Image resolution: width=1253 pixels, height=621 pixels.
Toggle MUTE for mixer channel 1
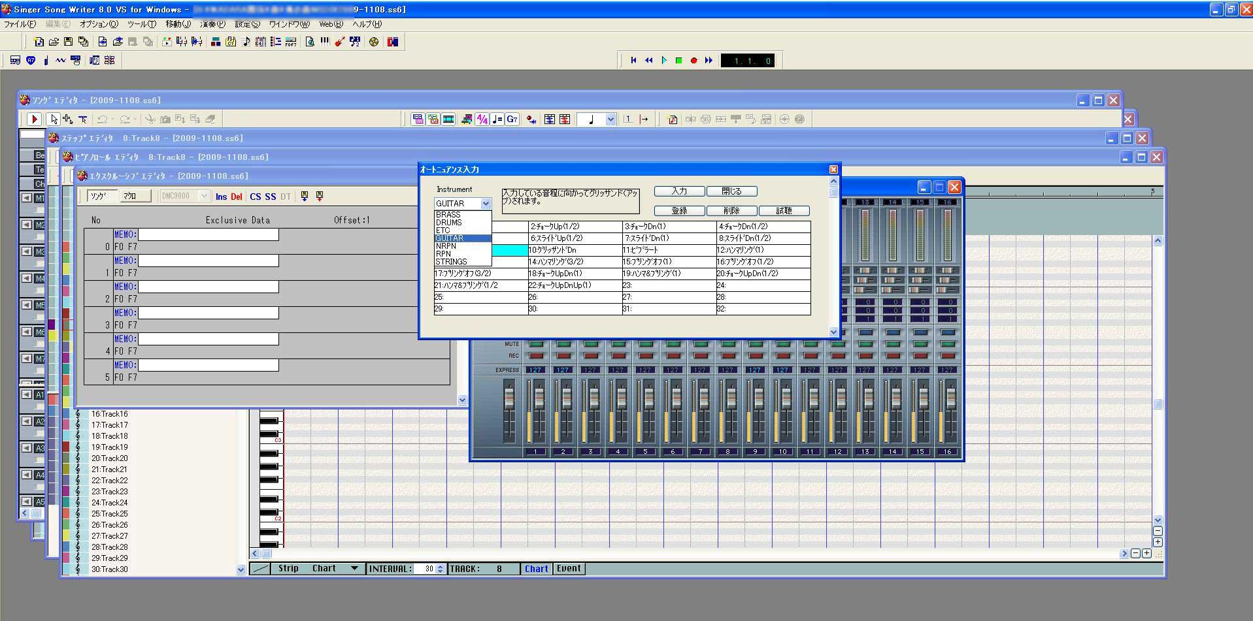pyautogui.click(x=536, y=344)
